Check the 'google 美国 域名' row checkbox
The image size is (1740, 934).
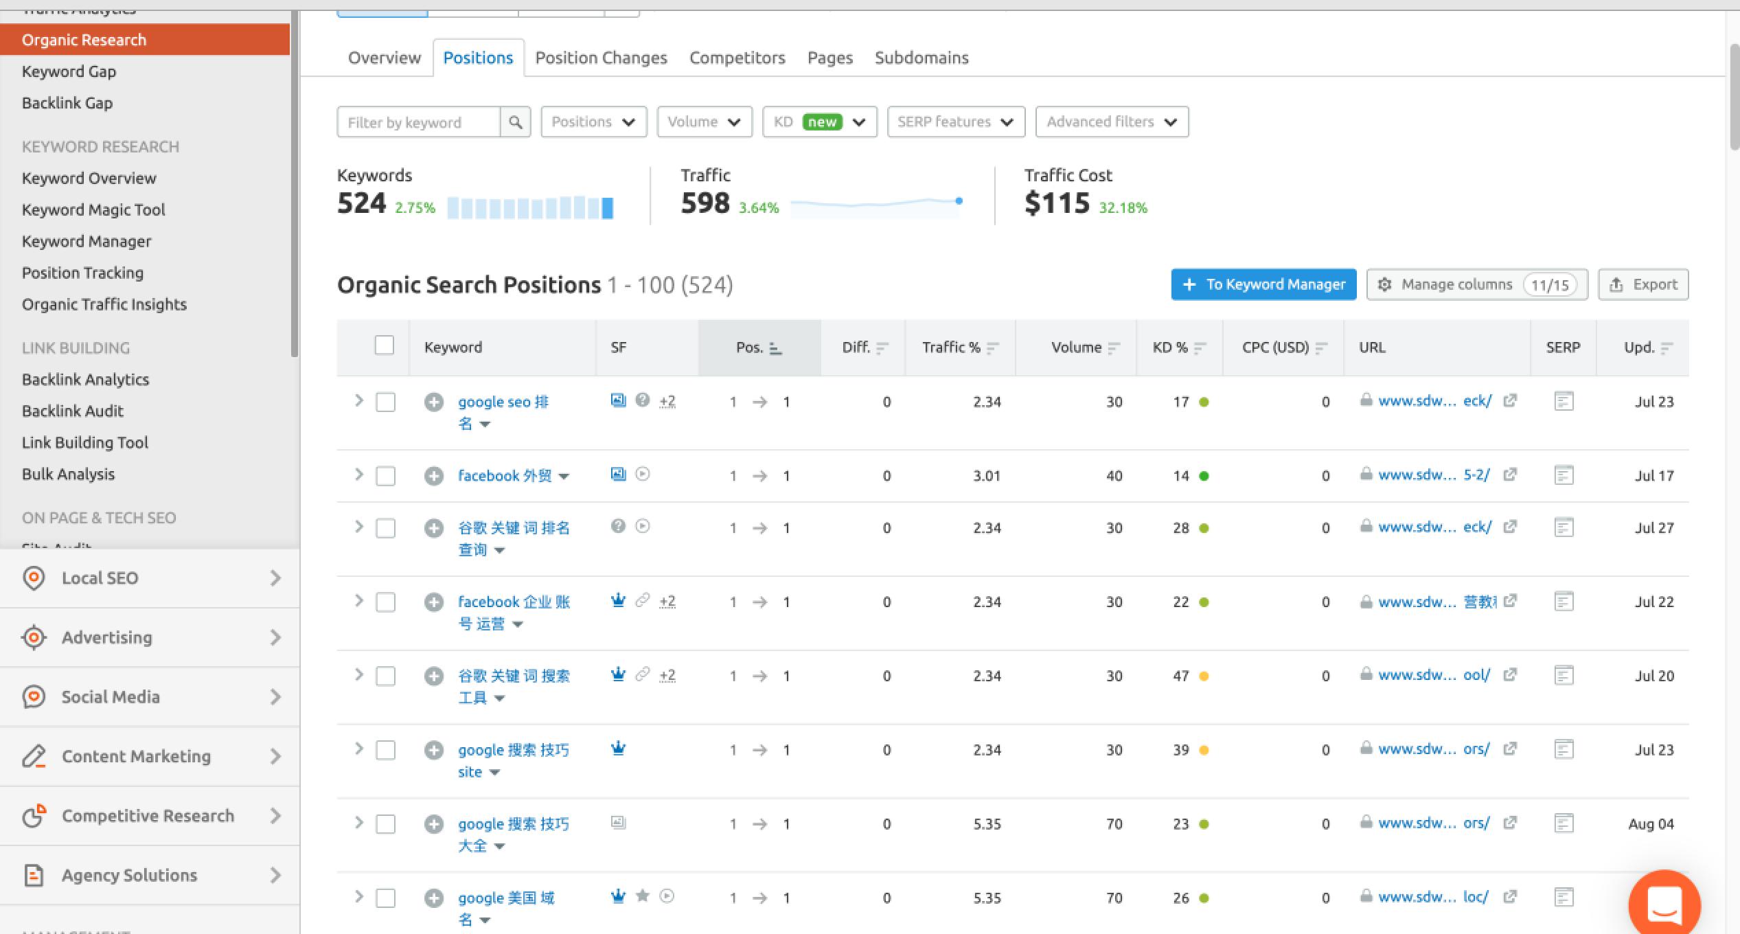pyautogui.click(x=386, y=898)
